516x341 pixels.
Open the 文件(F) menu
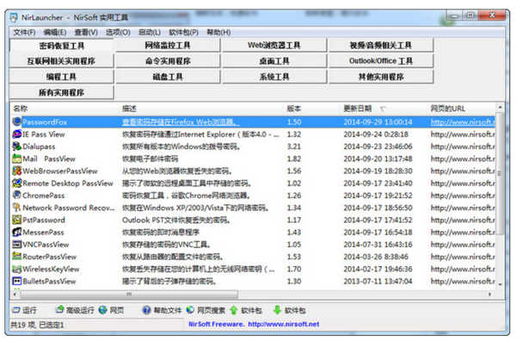coord(24,32)
